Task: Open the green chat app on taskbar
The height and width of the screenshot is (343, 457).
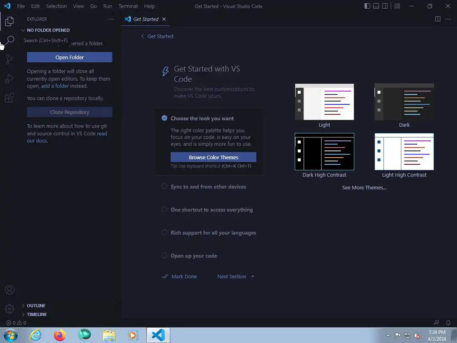Action: 84,335
